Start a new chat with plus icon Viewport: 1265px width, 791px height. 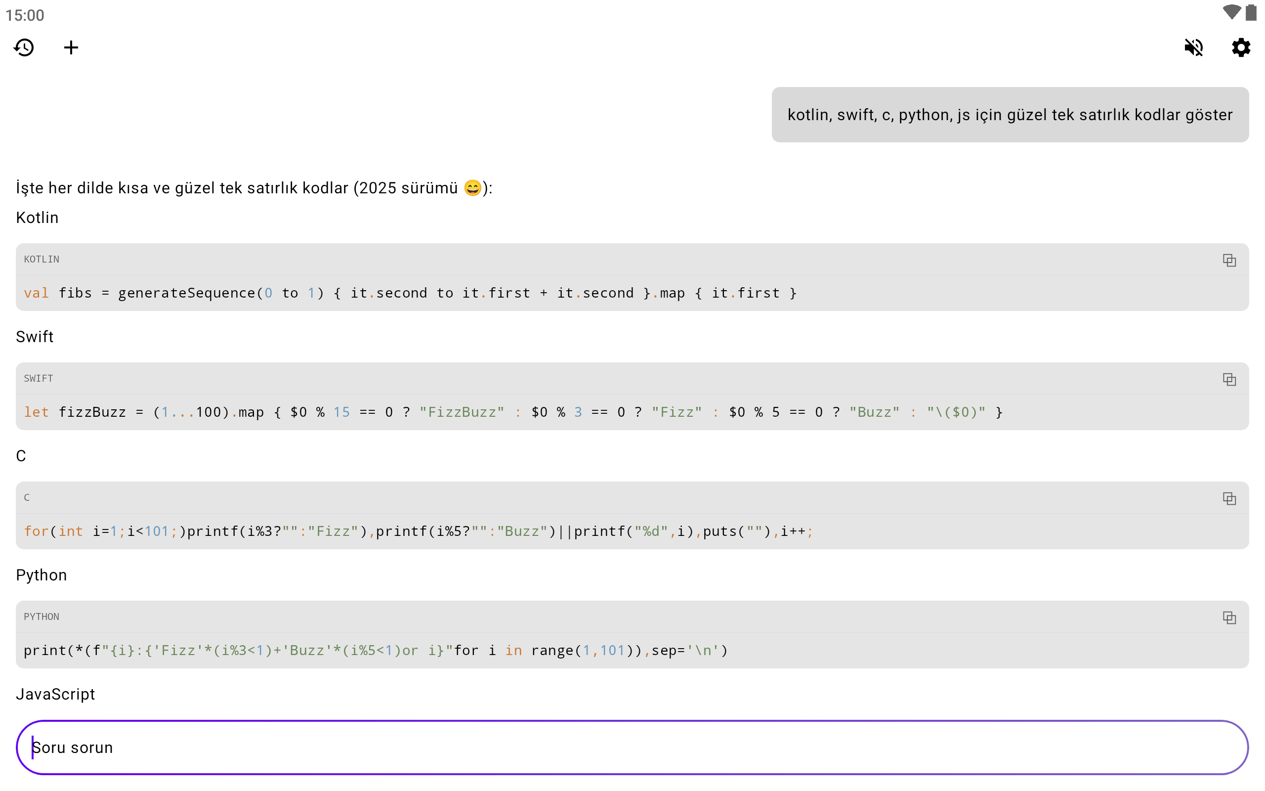(x=71, y=47)
